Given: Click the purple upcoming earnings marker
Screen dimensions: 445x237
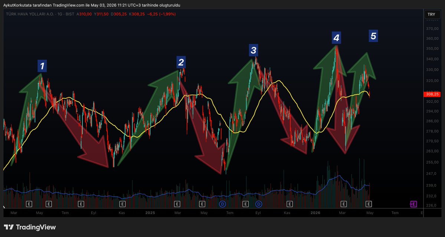Looking at the screenshot, I should pyautogui.click(x=413, y=204).
